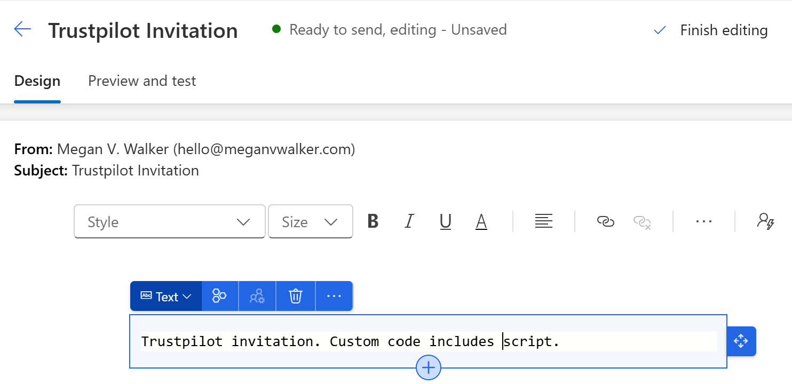Toggle underline formatting
The image size is (792, 384).
coord(446,221)
